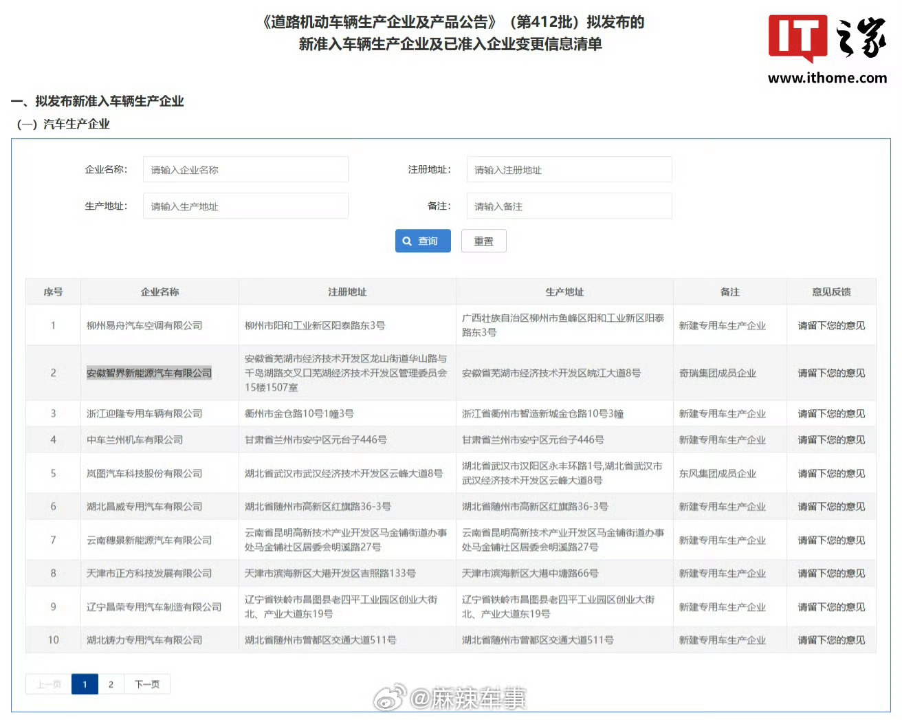This screenshot has width=902, height=720.
Task: Click the IT之家 logo
Action: click(827, 37)
